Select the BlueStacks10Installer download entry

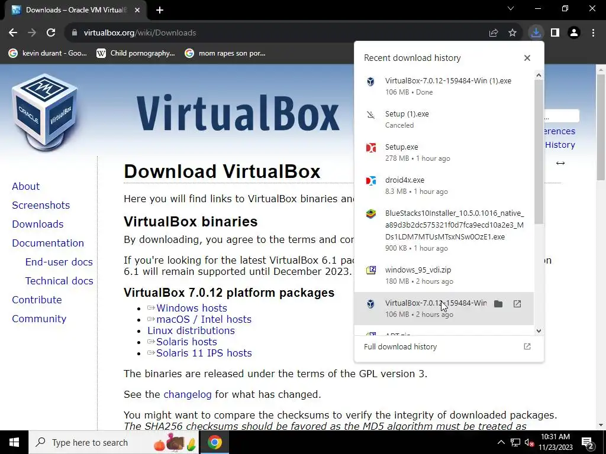pos(444,231)
